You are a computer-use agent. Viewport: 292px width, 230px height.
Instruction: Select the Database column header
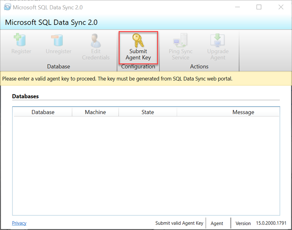point(43,112)
